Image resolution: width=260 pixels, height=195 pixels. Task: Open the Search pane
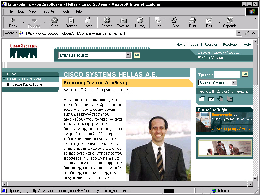coord(107,22)
